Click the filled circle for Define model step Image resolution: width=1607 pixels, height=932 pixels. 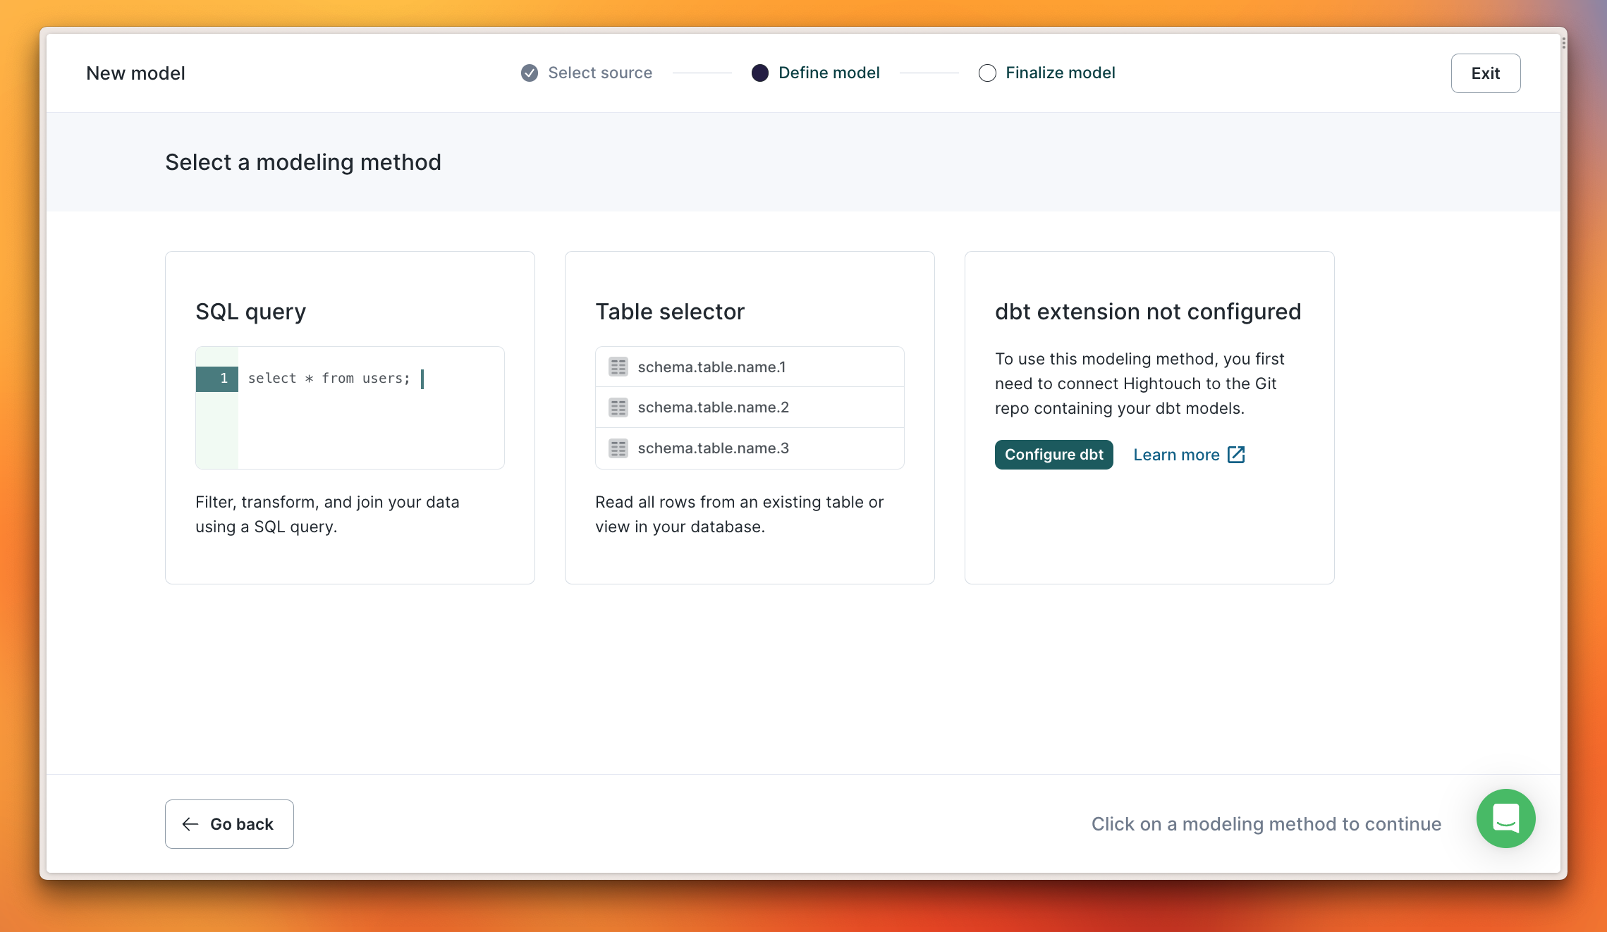760,73
